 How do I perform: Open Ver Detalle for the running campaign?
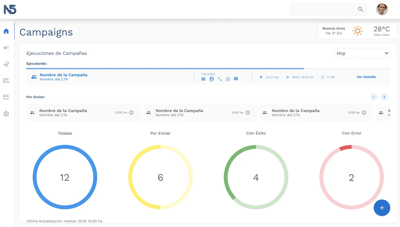tap(366, 77)
